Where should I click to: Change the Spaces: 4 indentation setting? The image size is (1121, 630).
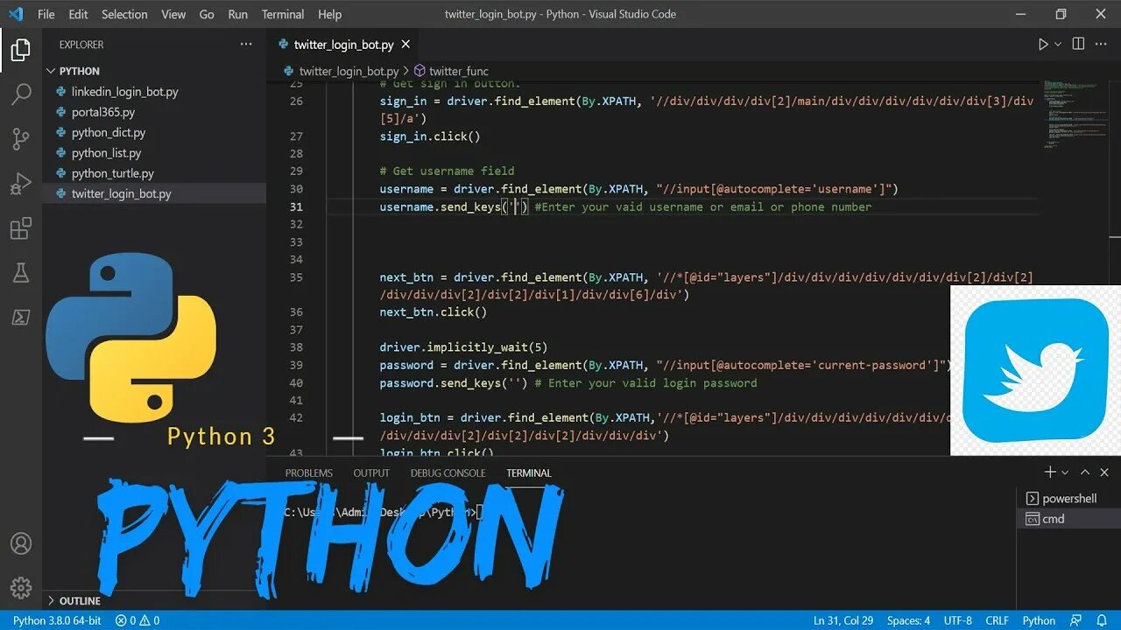pyautogui.click(x=908, y=620)
